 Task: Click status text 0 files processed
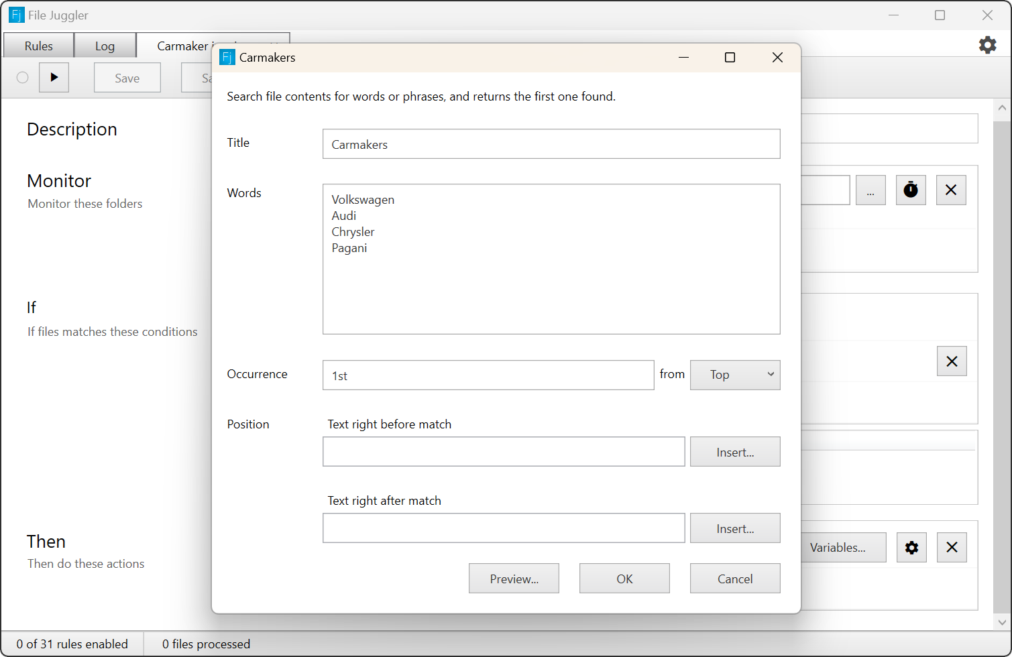pos(207,644)
